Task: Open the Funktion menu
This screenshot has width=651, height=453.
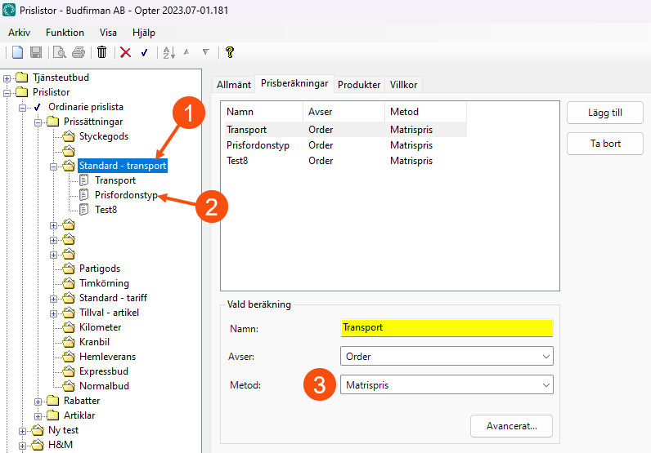Action: coord(65,33)
